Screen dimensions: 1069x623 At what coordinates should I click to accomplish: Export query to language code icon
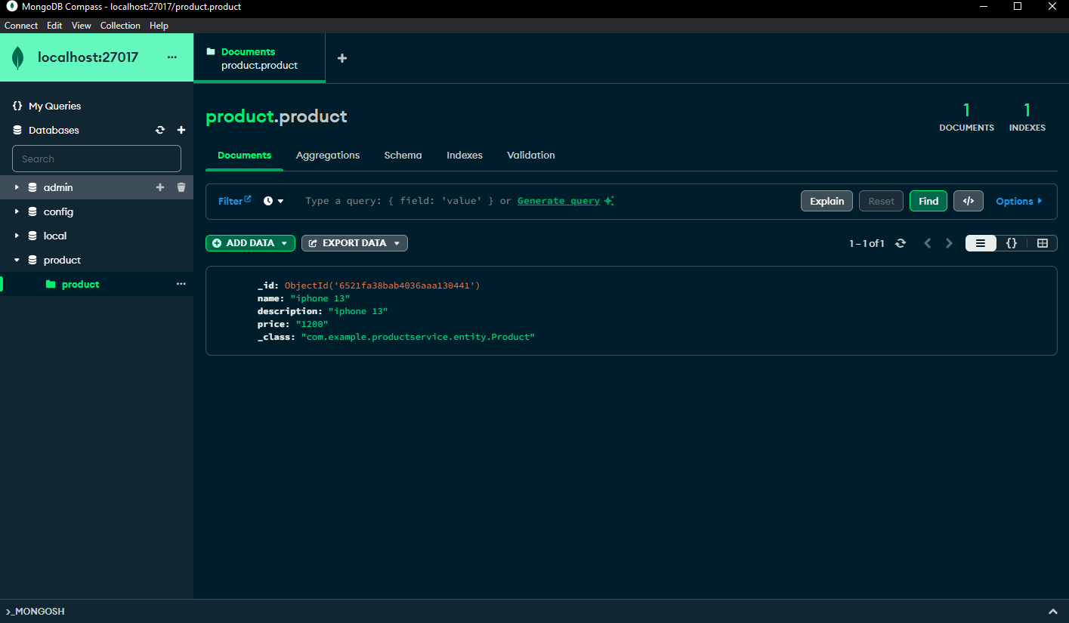pyautogui.click(x=969, y=201)
